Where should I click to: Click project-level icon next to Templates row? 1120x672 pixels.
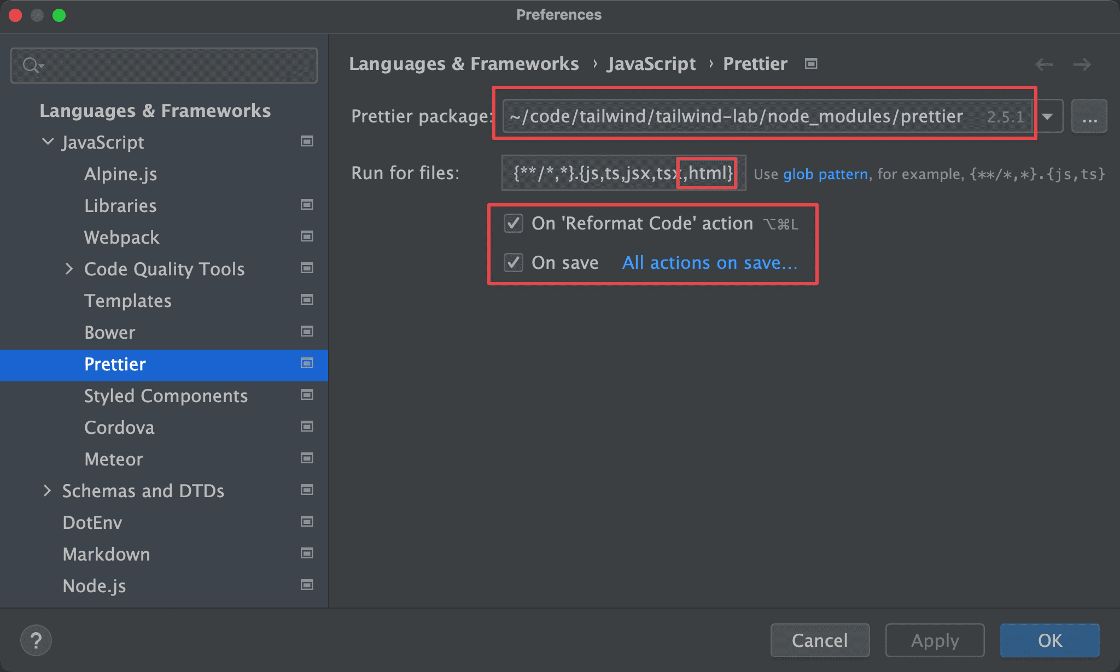[x=307, y=300]
